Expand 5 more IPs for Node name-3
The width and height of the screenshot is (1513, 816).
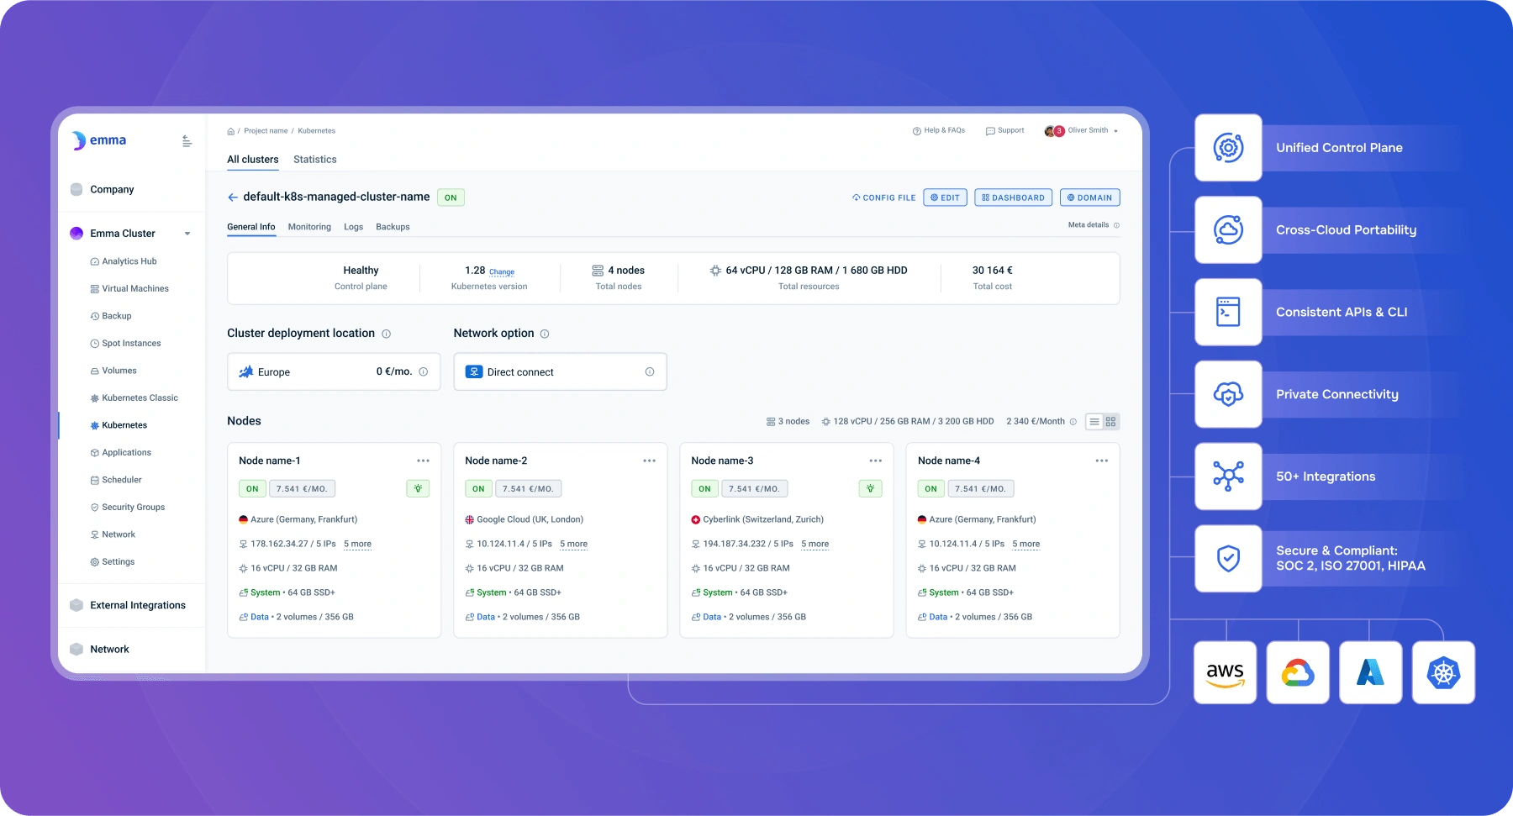click(x=815, y=544)
